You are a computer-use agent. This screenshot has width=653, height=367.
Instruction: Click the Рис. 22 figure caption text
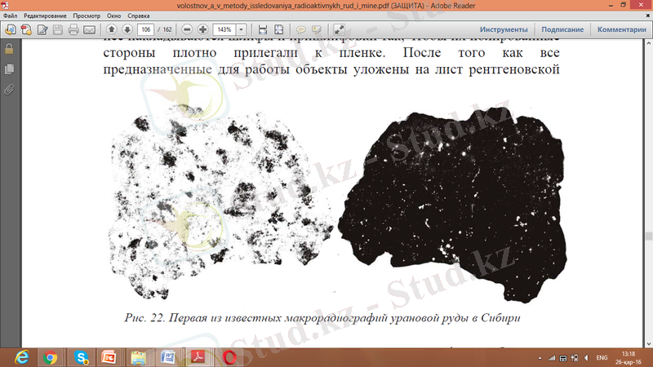322,318
